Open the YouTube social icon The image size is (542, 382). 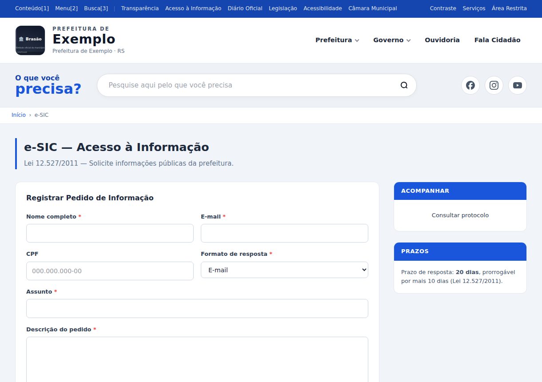(x=518, y=85)
